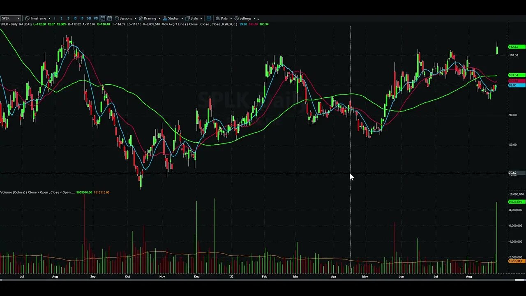Click the Timeframe clock icon

click(x=27, y=18)
